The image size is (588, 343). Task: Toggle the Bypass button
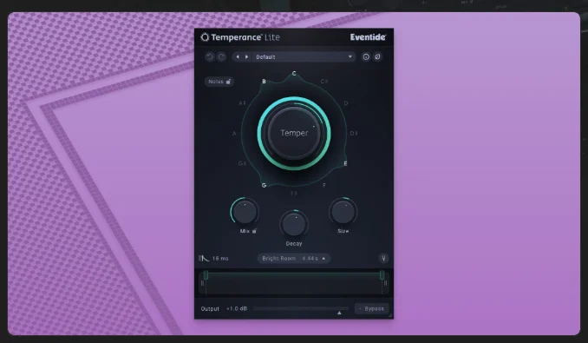coord(372,308)
